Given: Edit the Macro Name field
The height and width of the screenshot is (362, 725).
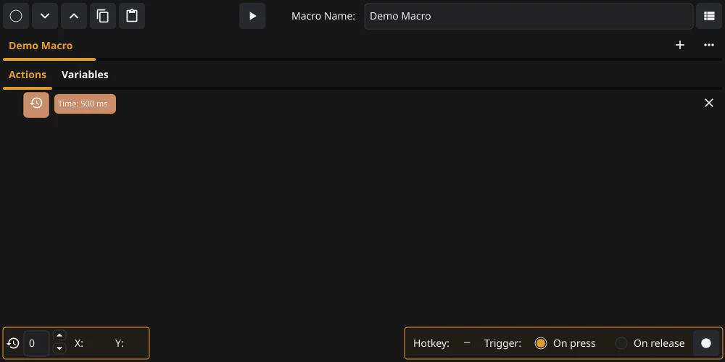Looking at the screenshot, I should (x=529, y=16).
